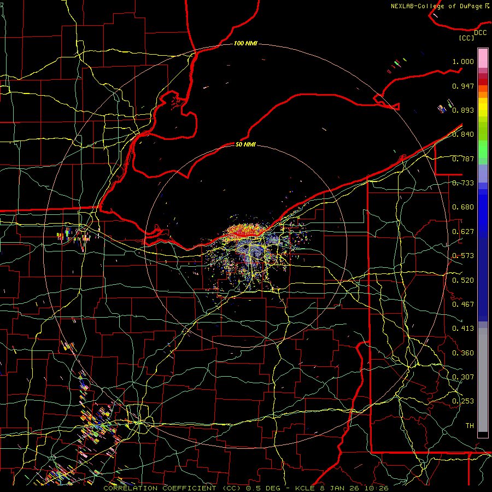The width and height of the screenshot is (492, 492).
Task: Click the 0.467 scale value
Action: (x=463, y=304)
